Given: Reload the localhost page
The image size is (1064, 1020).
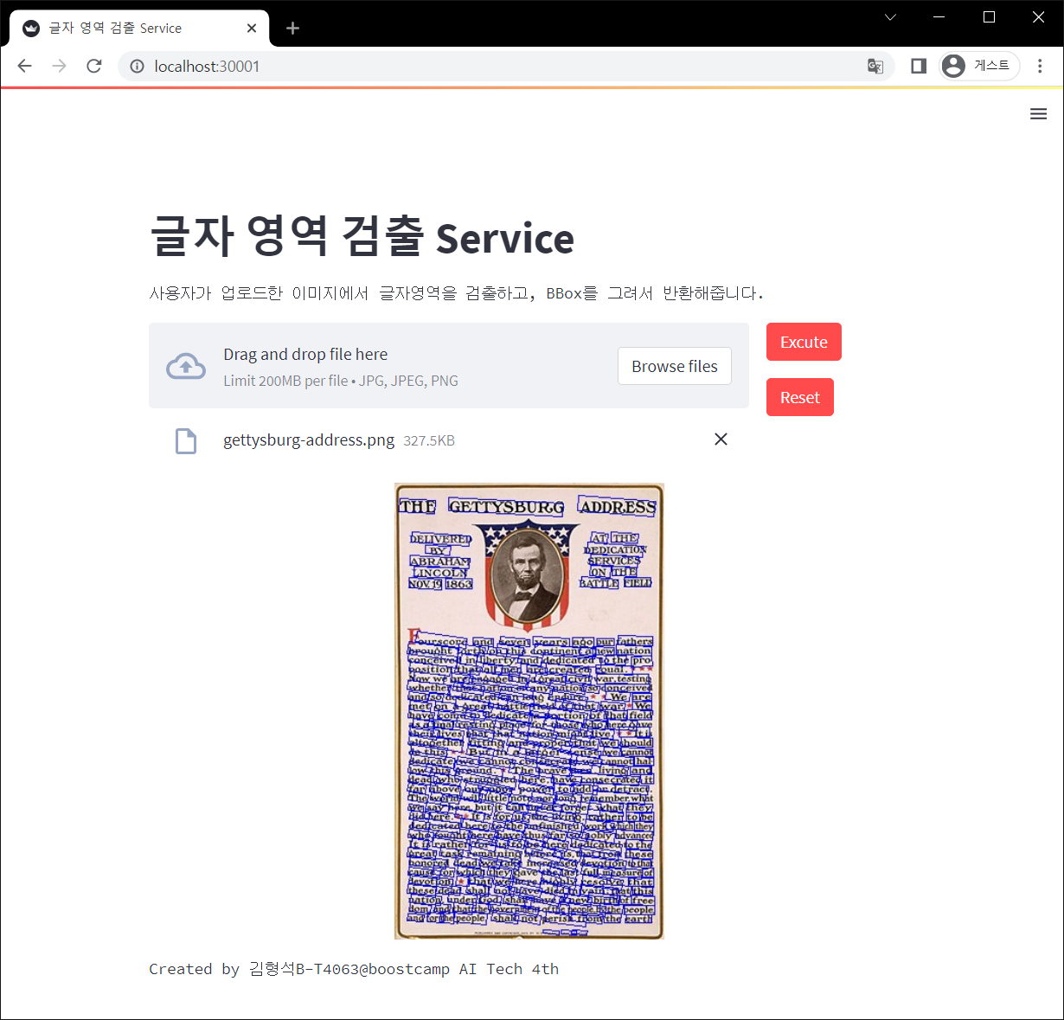Looking at the screenshot, I should (94, 67).
